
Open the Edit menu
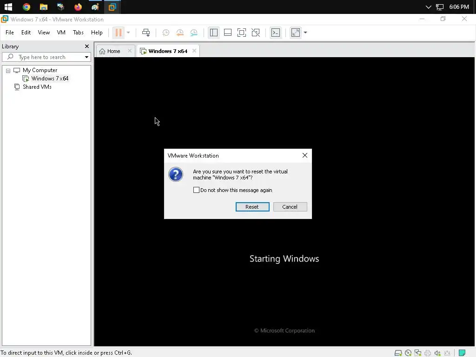[26, 33]
